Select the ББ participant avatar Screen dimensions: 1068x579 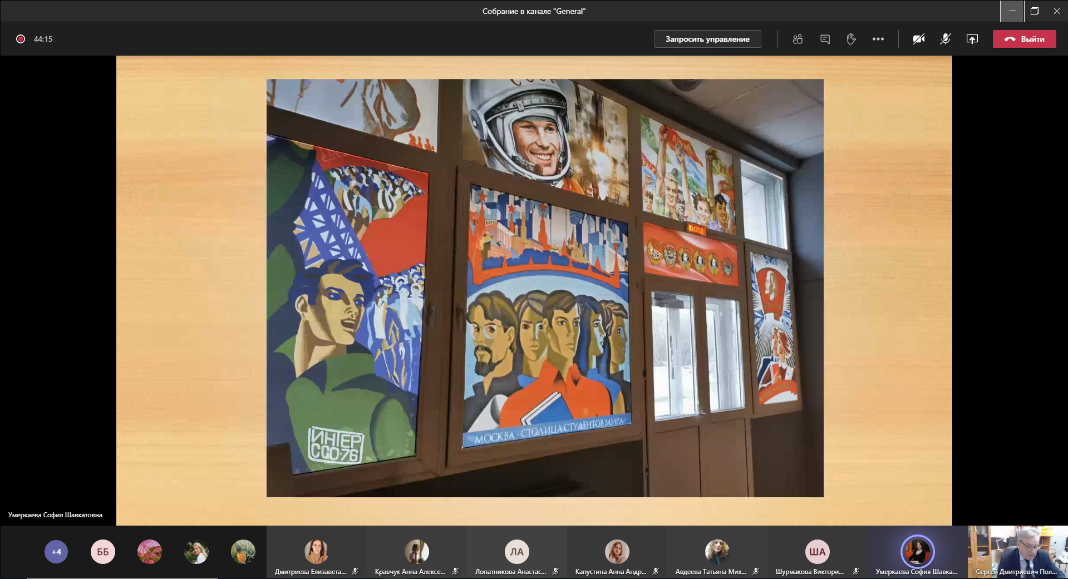pos(103,552)
